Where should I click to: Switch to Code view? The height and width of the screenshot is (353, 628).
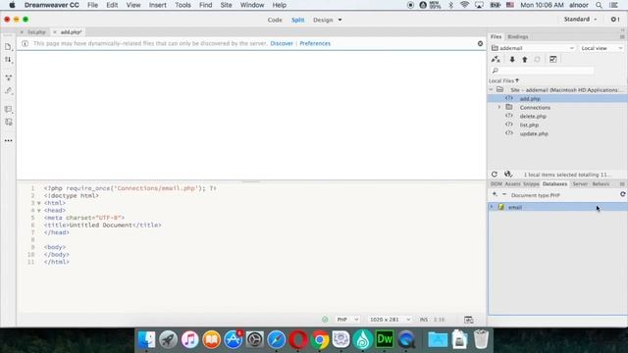[x=275, y=20]
